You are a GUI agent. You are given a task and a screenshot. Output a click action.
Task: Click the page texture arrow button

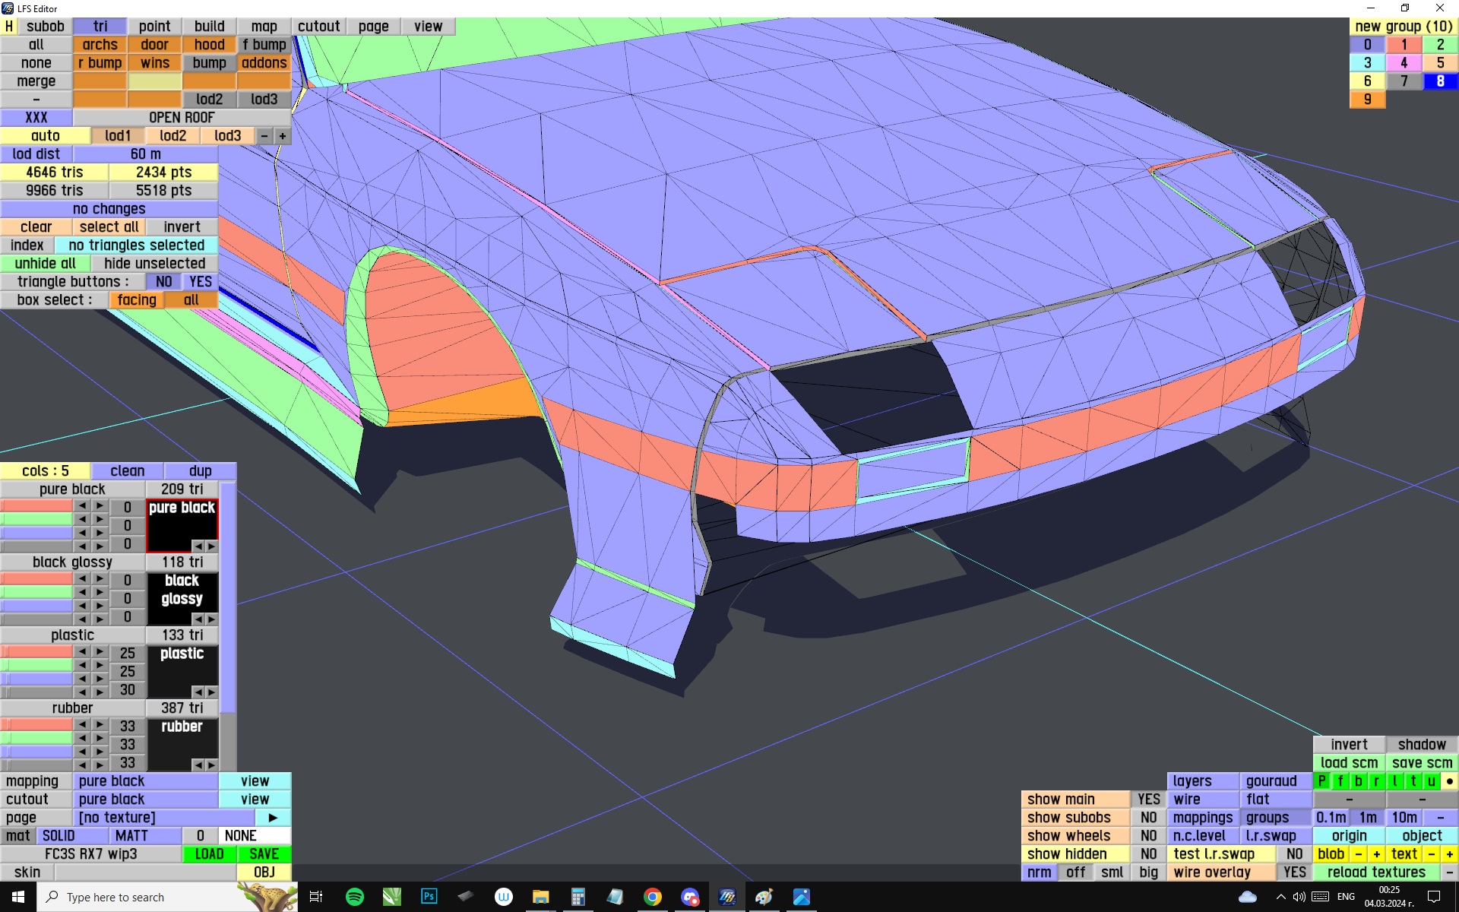pyautogui.click(x=273, y=818)
